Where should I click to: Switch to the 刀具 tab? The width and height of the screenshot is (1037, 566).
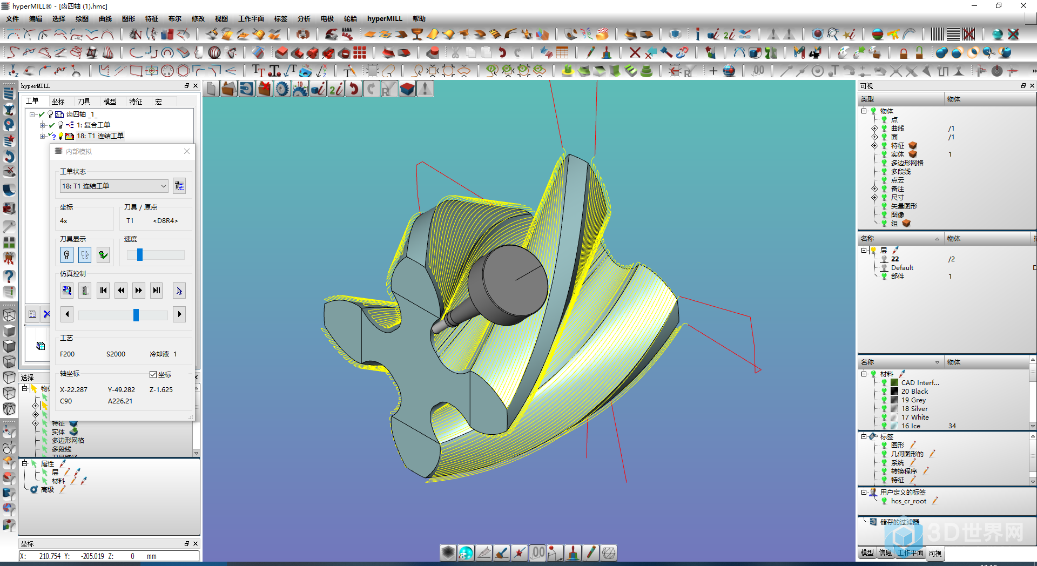(x=84, y=102)
